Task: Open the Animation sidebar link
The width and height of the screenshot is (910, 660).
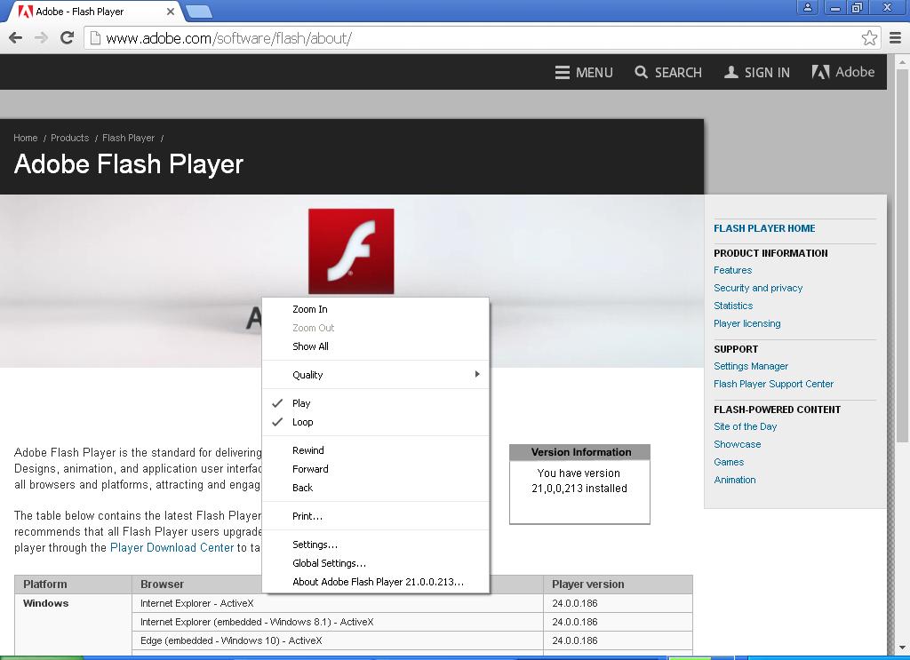Action: [x=735, y=481]
